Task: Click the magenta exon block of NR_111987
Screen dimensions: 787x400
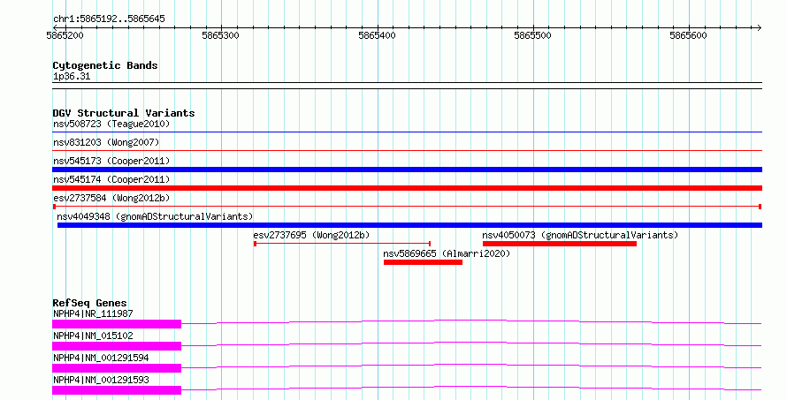Action: pyautogui.click(x=117, y=324)
